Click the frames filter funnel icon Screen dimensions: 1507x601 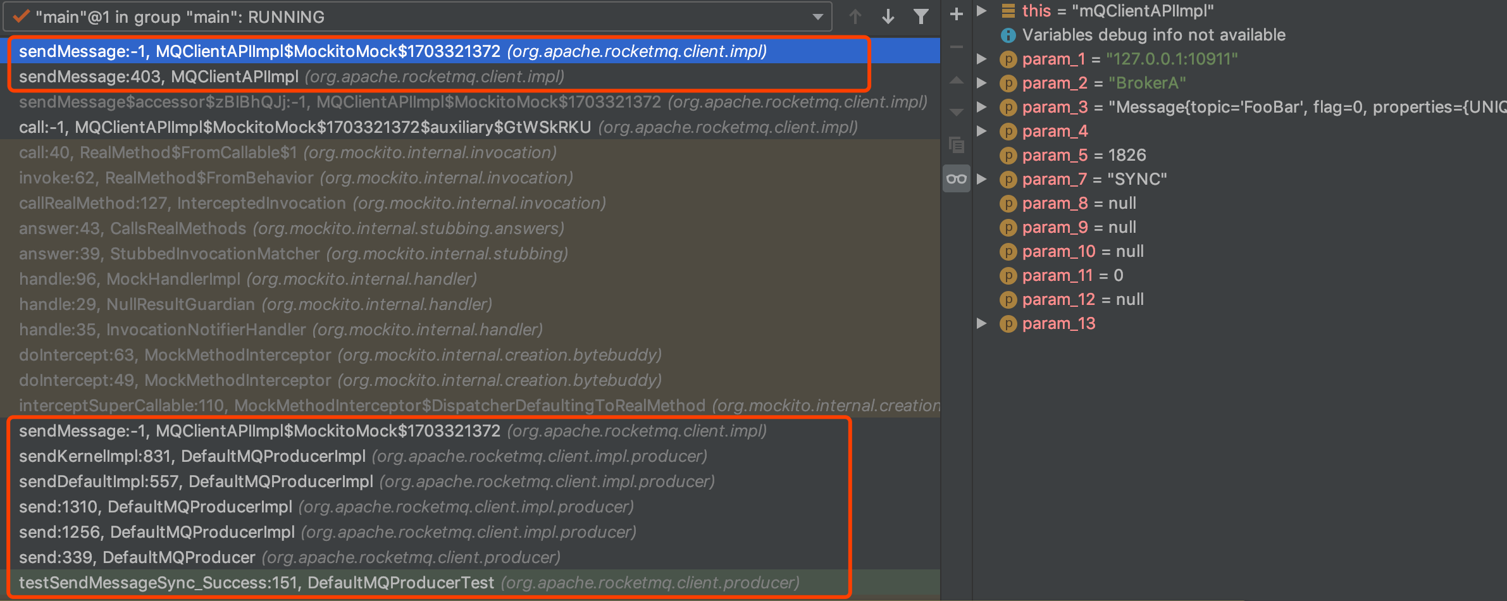tap(921, 16)
